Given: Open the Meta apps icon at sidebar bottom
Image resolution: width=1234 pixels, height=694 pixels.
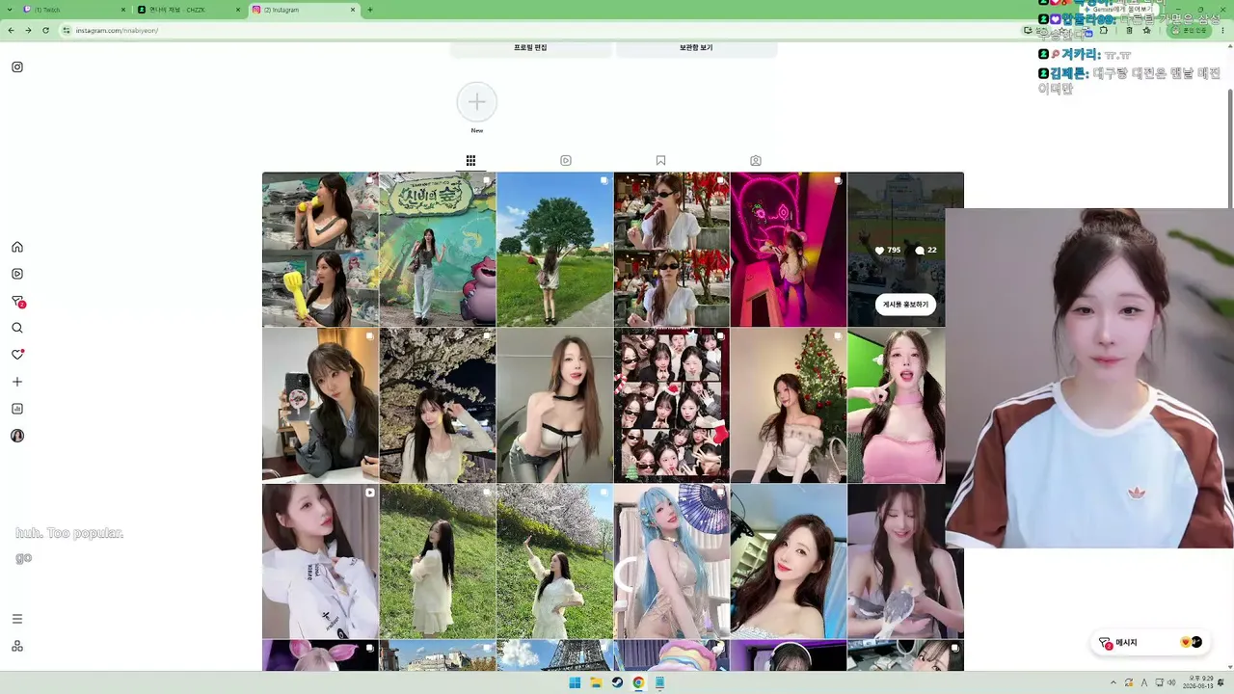Looking at the screenshot, I should click(x=17, y=646).
